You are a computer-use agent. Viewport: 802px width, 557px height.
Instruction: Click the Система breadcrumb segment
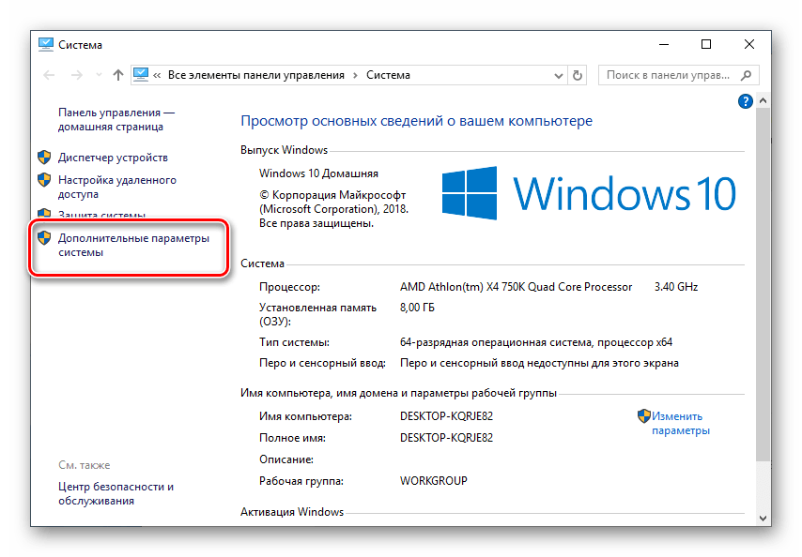pos(388,75)
